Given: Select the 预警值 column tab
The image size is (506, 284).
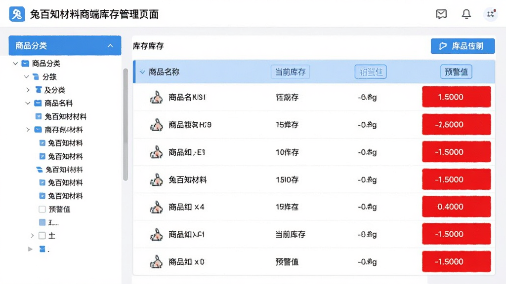Looking at the screenshot, I should point(456,72).
